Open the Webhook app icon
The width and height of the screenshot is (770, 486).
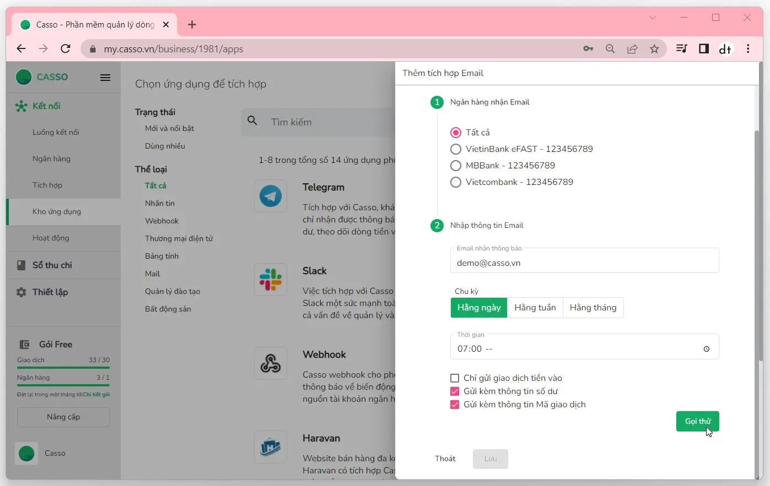coord(271,363)
